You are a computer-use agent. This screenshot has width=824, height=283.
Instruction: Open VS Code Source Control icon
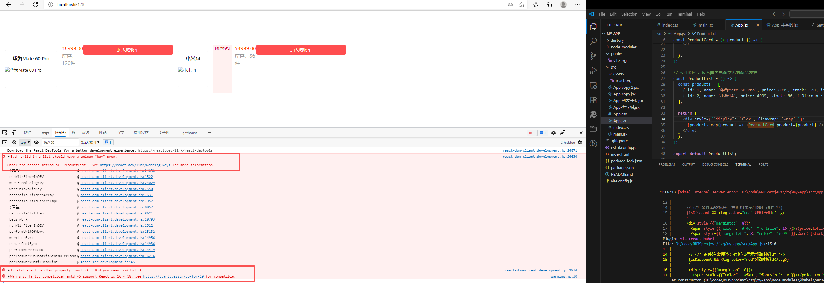(593, 56)
